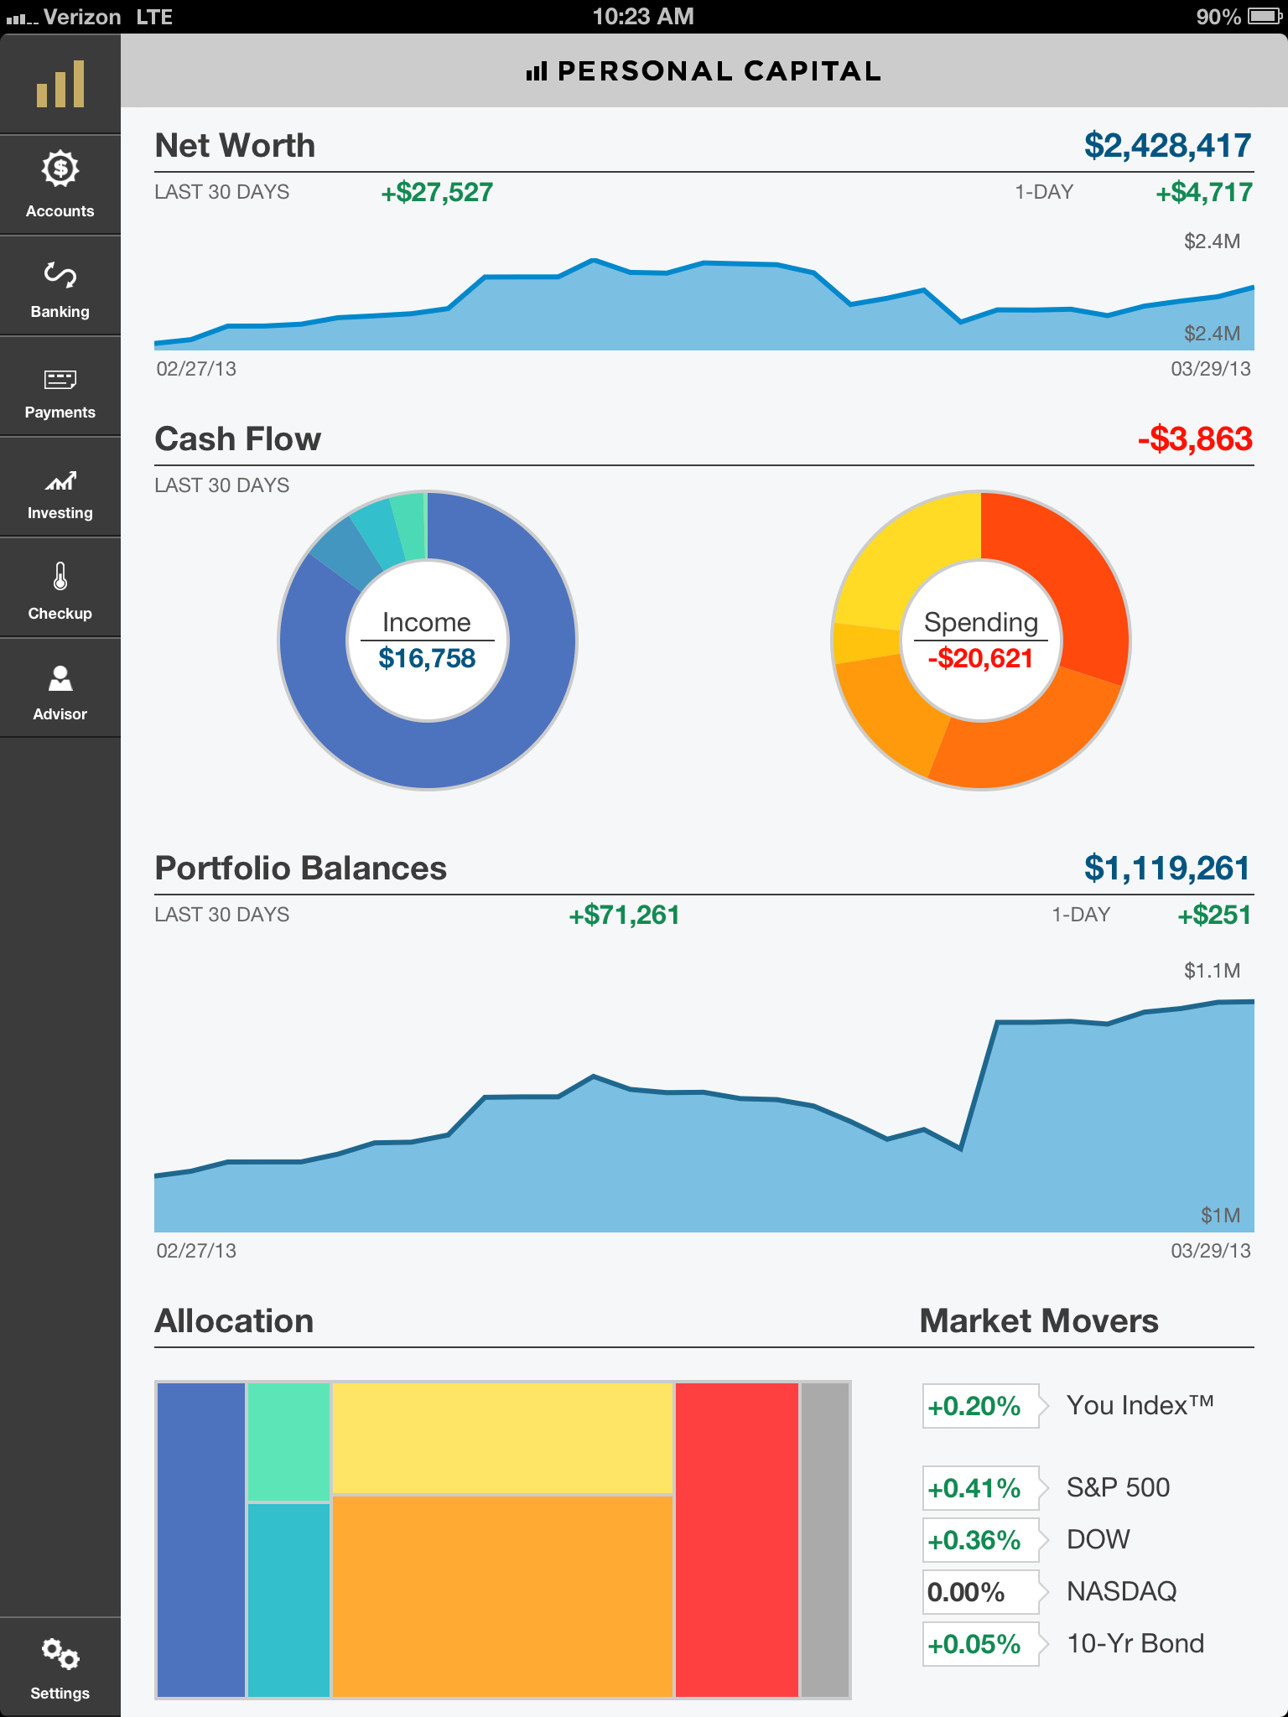Viewport: 1288px width, 1717px height.
Task: Open the Cash Flow heading
Action: point(238,439)
